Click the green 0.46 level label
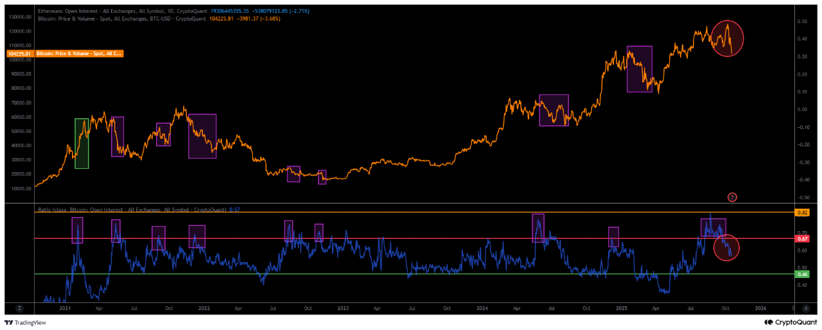The width and height of the screenshot is (822, 330). 802,274
